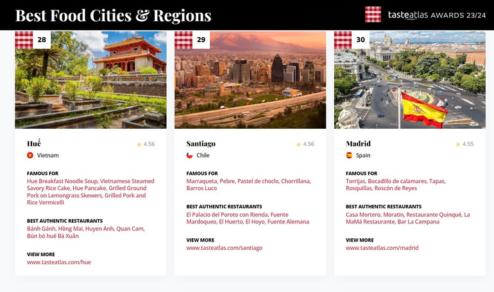Click the star icon next to Santiago rating
This screenshot has width=494, height=292.
pyautogui.click(x=298, y=145)
